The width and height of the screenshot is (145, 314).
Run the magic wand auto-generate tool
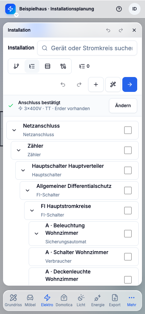coord(113,84)
